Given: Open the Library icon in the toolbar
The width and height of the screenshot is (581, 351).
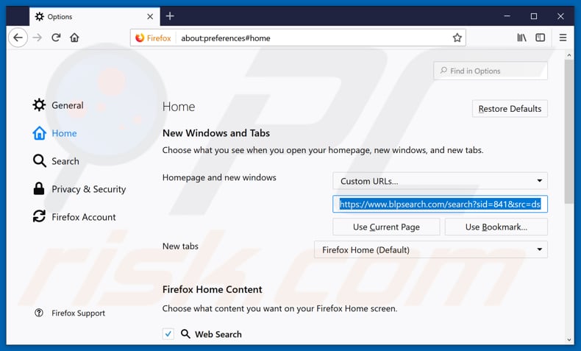Looking at the screenshot, I should pyautogui.click(x=521, y=38).
